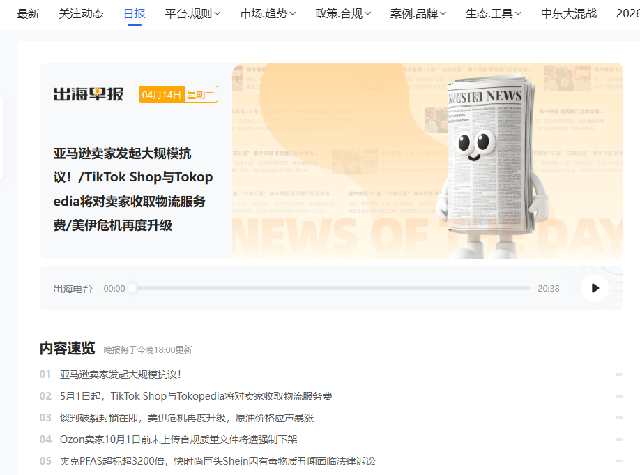Switch to the 最新 tab
The width and height of the screenshot is (640, 475).
coord(28,13)
